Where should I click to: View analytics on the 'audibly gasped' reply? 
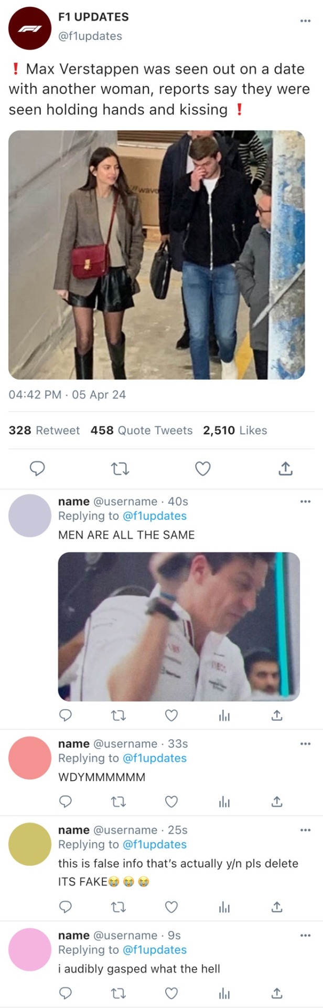pos(224,993)
